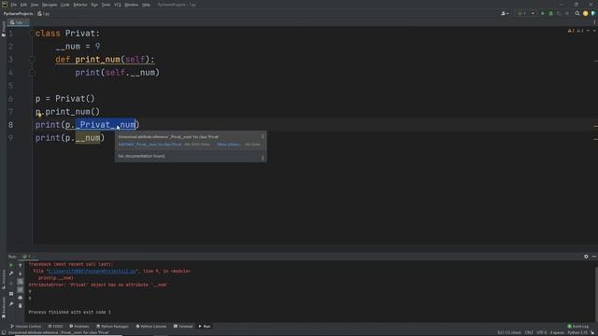Image resolution: width=598 pixels, height=336 pixels.
Task: Open the Help menu
Action: 146,5
